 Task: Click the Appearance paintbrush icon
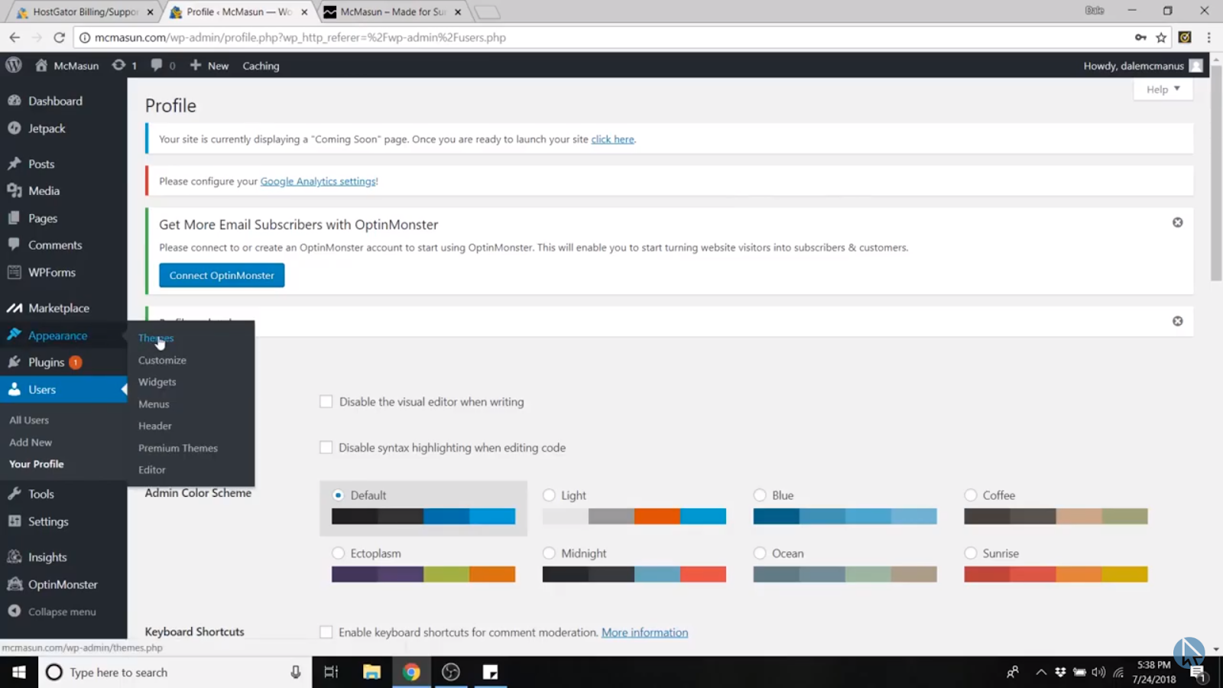(x=14, y=335)
